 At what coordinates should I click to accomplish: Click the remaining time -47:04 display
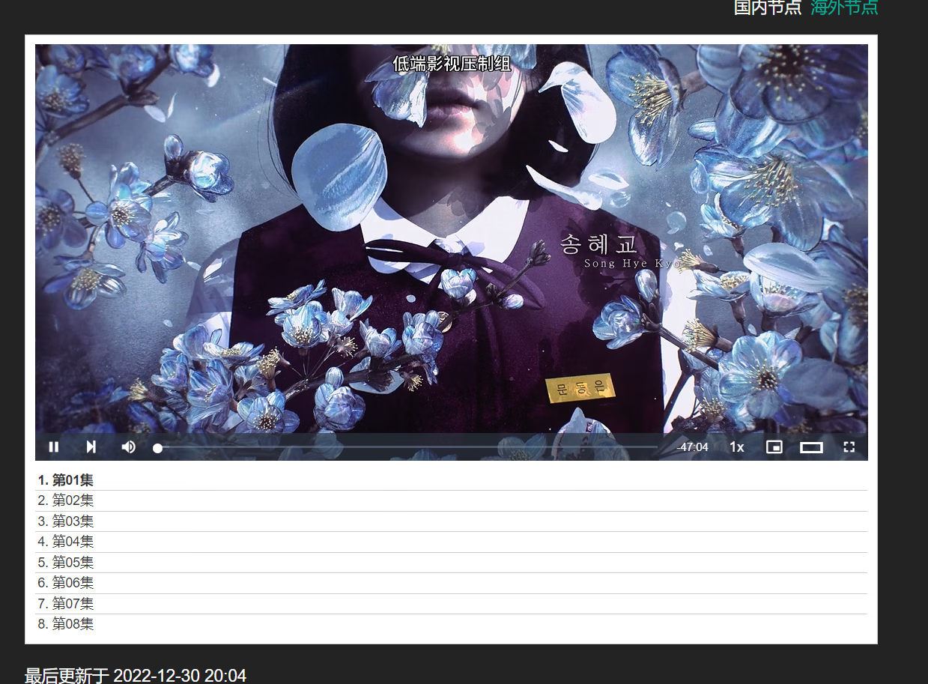(x=692, y=447)
